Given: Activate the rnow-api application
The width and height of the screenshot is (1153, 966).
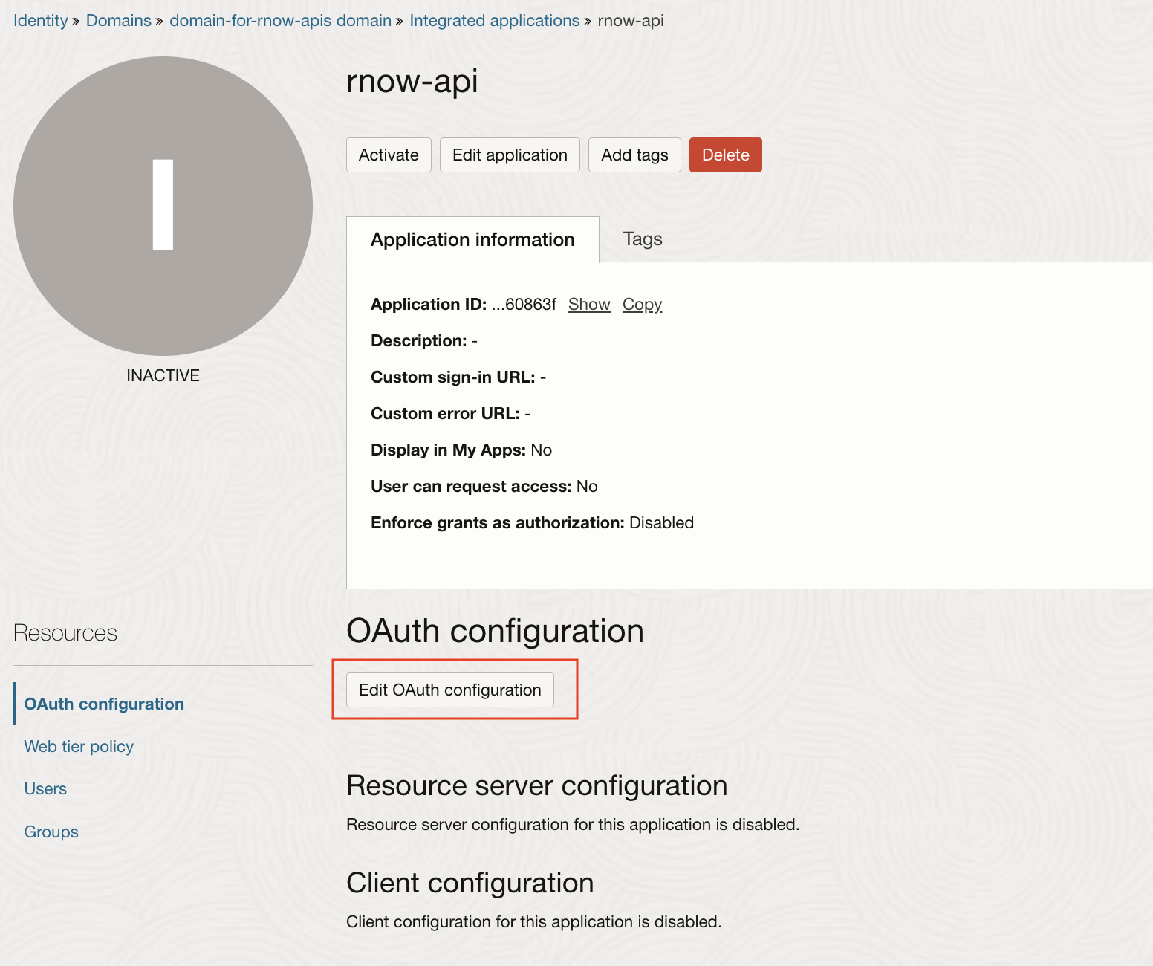Looking at the screenshot, I should [x=389, y=155].
